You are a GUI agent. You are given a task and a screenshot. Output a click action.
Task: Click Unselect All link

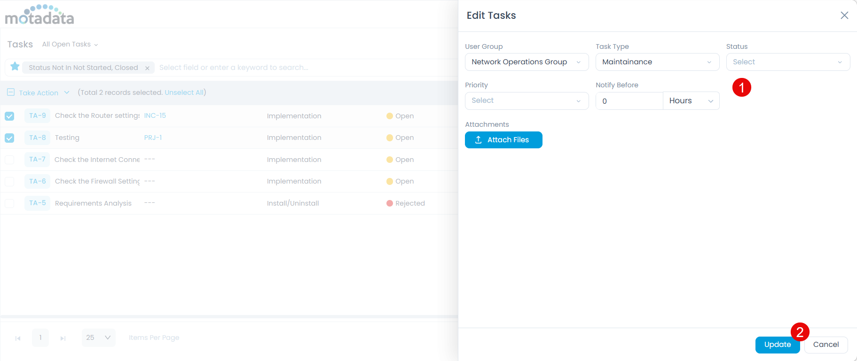click(184, 92)
